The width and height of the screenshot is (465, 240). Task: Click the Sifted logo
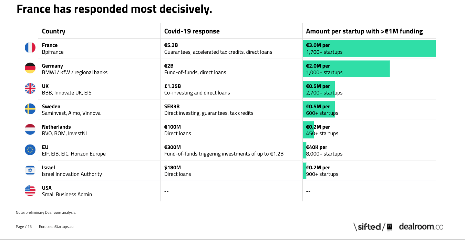[373, 227]
